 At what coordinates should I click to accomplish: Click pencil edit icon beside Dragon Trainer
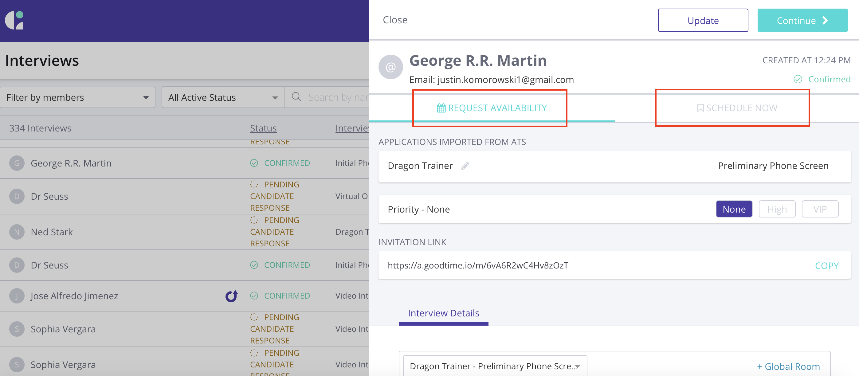465,166
